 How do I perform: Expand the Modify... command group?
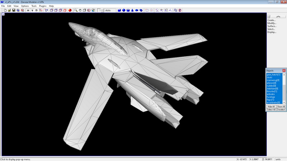(272, 23)
